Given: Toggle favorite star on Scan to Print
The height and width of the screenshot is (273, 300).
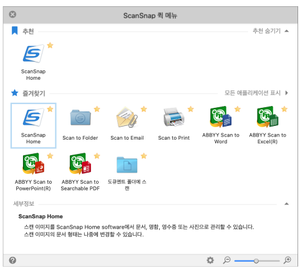Looking at the screenshot, I should [191, 109].
